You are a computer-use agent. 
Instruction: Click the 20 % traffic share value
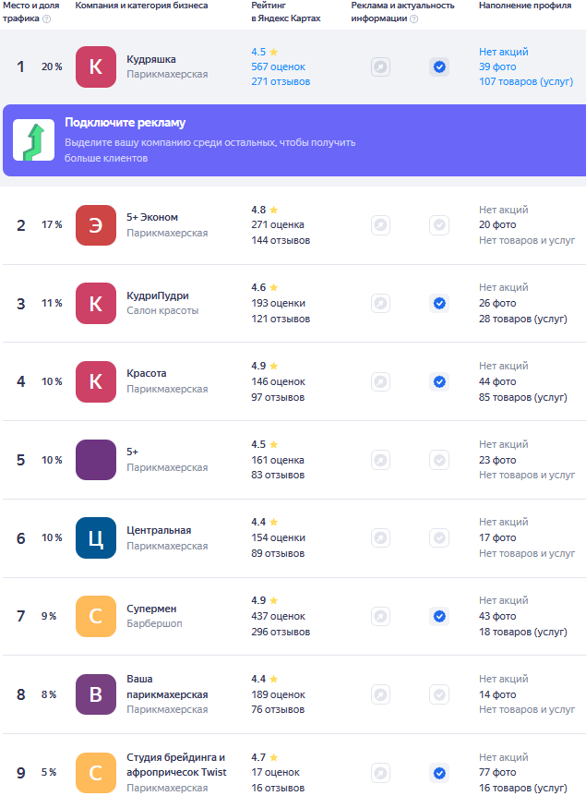point(52,67)
